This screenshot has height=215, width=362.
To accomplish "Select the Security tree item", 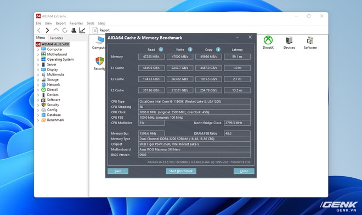I will coord(53,105).
